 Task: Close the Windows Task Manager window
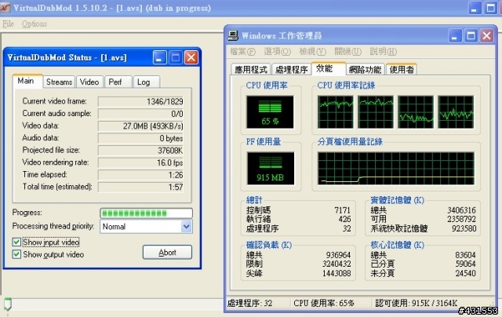coord(486,35)
